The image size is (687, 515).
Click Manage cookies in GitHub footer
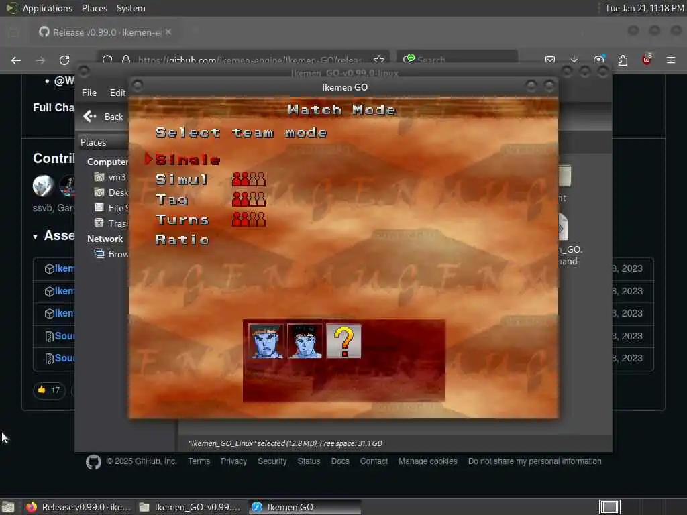[x=427, y=461]
